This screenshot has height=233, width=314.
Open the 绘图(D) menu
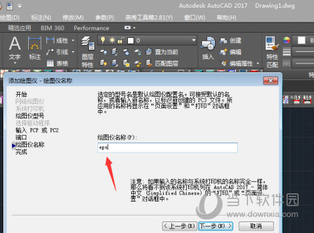10,17
